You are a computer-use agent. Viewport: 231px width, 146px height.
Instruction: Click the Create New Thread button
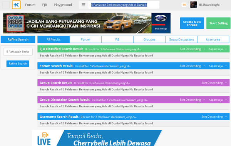pyautogui.click(x=192, y=23)
